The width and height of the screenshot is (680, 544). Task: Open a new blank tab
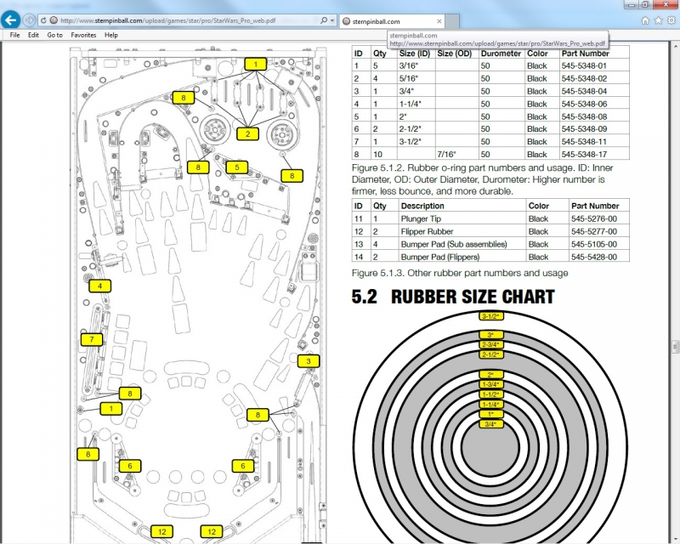pyautogui.click(x=452, y=21)
